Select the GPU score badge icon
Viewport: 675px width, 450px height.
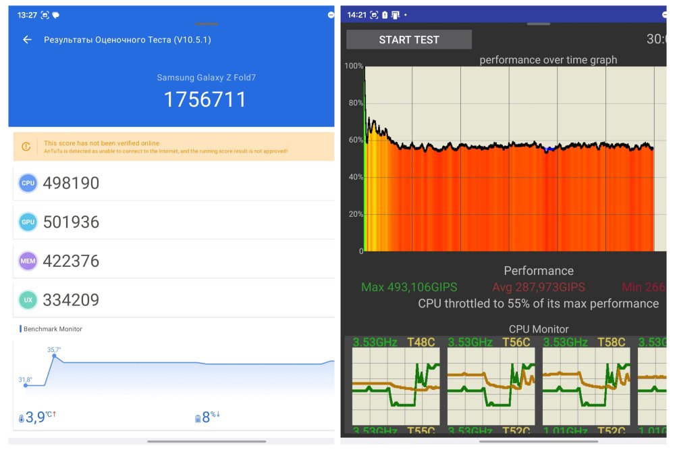click(x=28, y=222)
